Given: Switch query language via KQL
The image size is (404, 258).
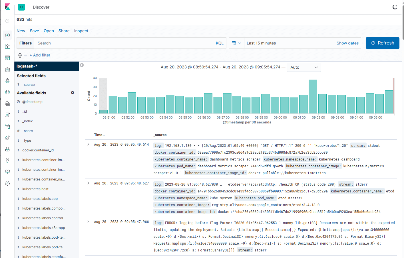Looking at the screenshot, I should coord(220,43).
